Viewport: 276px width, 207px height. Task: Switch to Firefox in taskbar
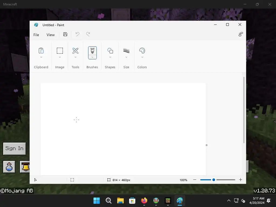point(144,200)
